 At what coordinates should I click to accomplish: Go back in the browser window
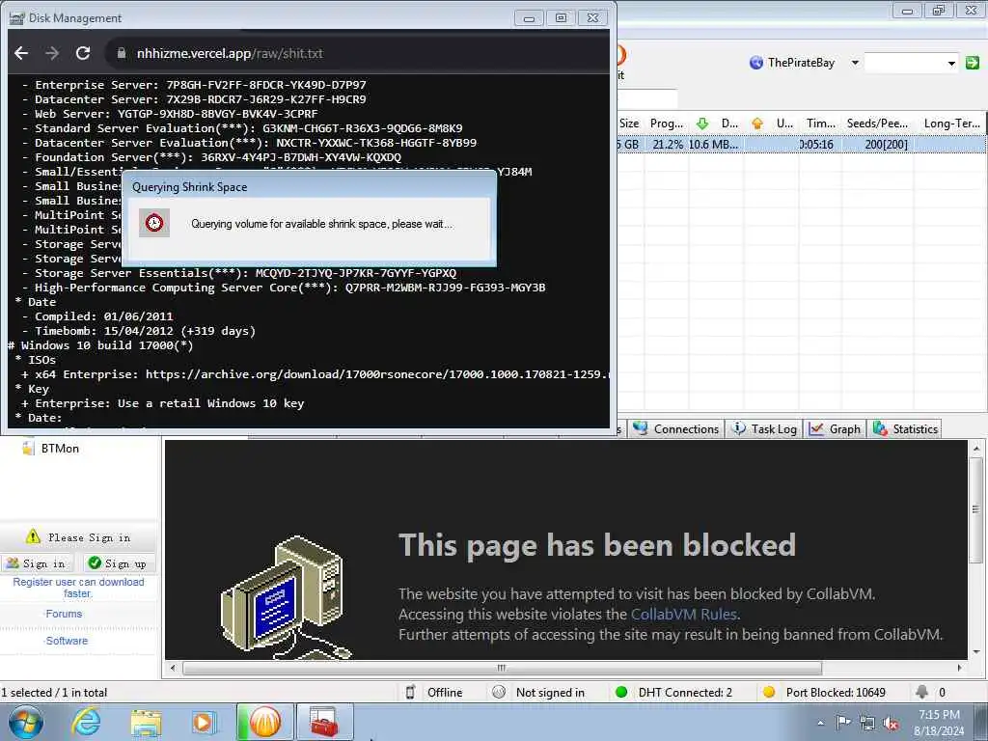tap(21, 54)
